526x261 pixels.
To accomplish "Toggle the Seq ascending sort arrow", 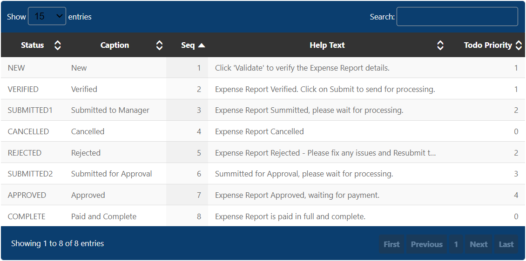I will point(202,45).
